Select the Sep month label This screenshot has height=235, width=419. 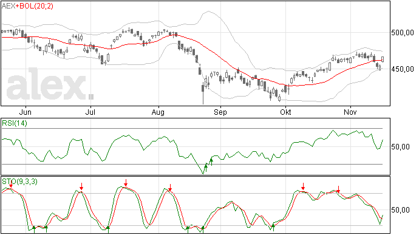[x=220, y=112]
